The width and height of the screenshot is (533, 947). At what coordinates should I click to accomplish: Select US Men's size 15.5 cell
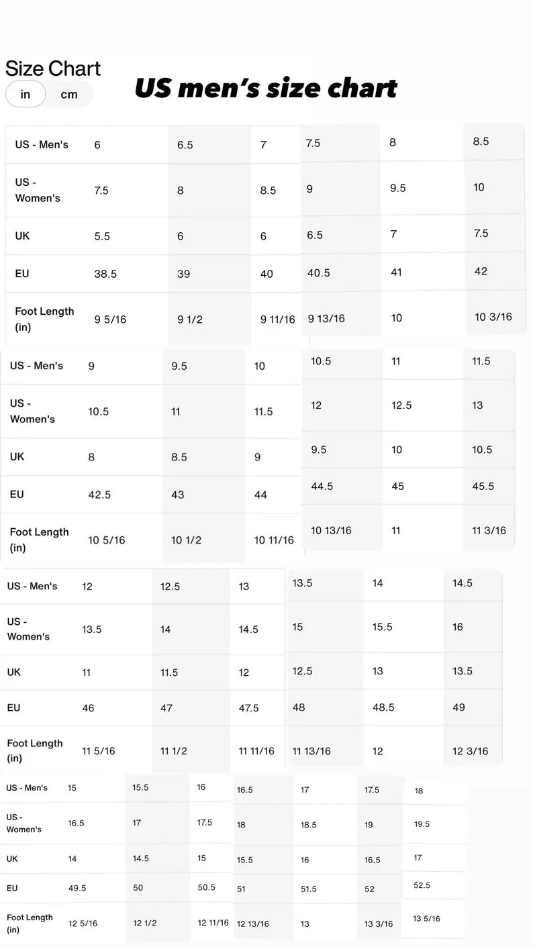[157, 788]
